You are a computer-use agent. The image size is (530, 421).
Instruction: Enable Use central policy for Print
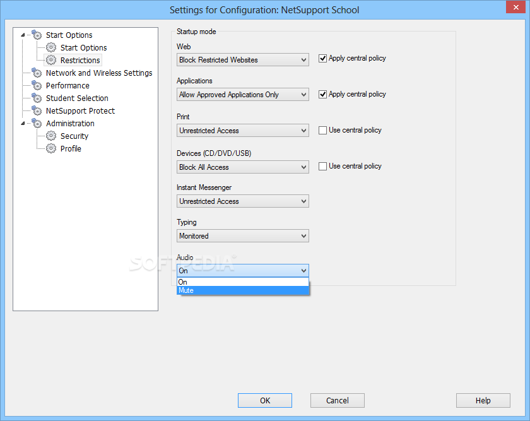323,130
